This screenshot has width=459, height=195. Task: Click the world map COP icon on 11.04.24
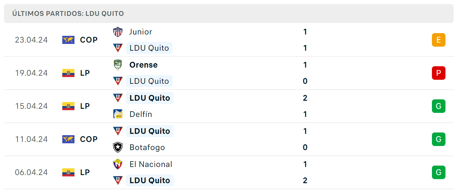68,139
